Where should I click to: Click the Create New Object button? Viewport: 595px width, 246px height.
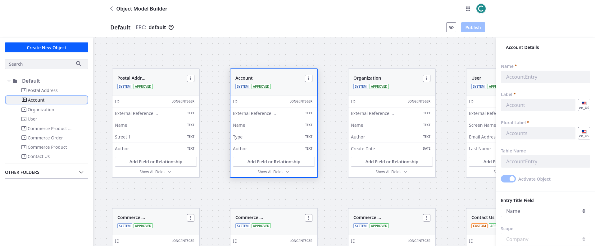(x=47, y=47)
